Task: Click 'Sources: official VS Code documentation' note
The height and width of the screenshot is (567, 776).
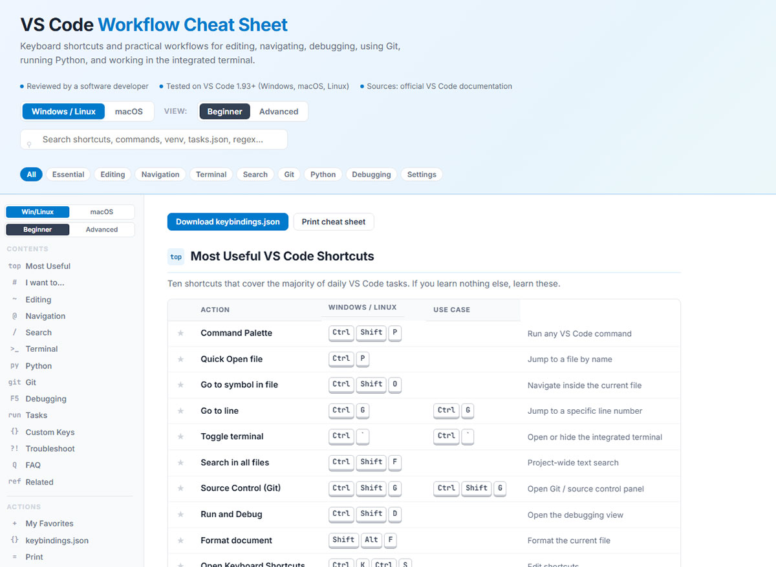Action: [439, 86]
